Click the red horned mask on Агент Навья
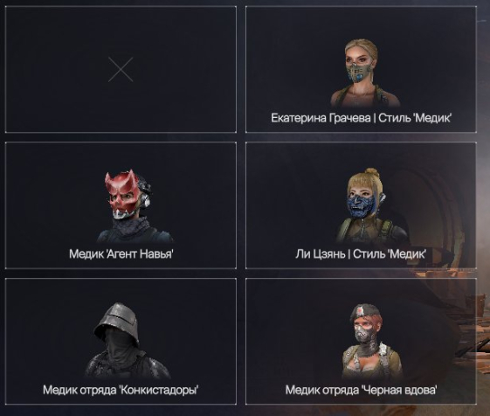The image size is (490, 416). pos(121,193)
